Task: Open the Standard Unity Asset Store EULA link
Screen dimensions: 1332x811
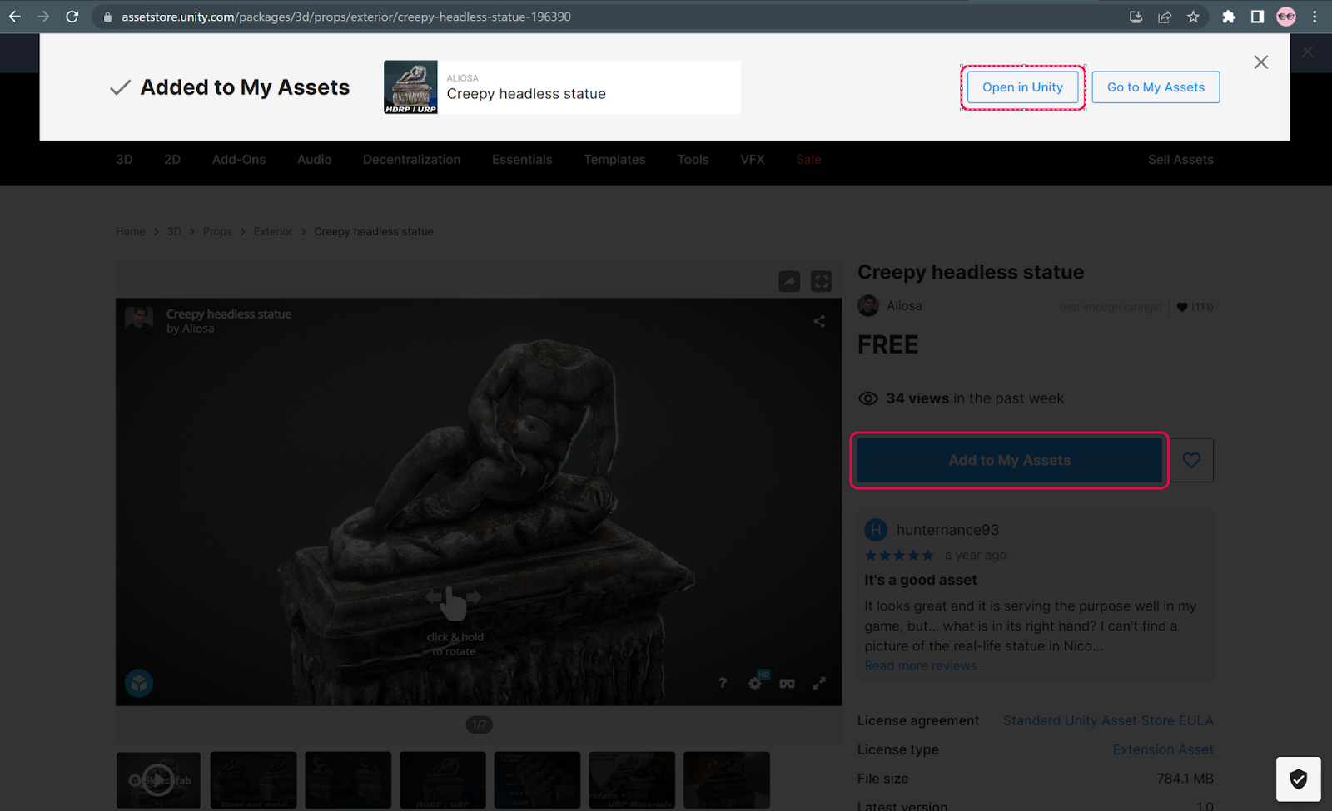Action: [1108, 720]
